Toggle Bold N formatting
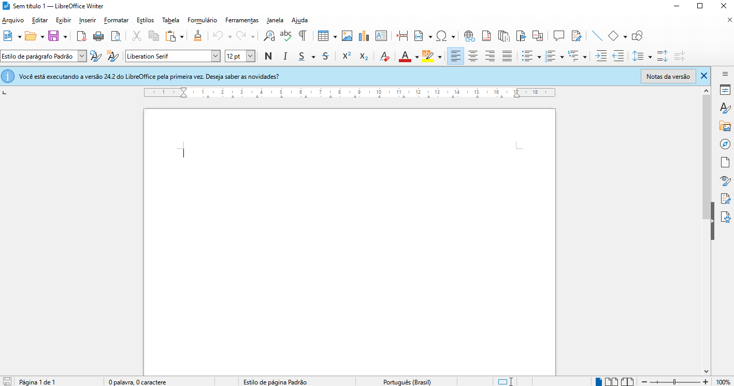The height and width of the screenshot is (386, 734). tap(268, 56)
